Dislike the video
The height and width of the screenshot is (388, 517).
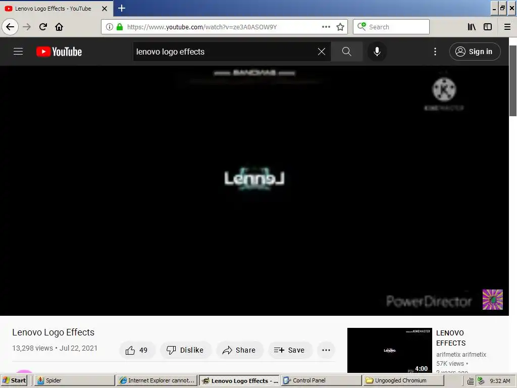click(x=185, y=350)
